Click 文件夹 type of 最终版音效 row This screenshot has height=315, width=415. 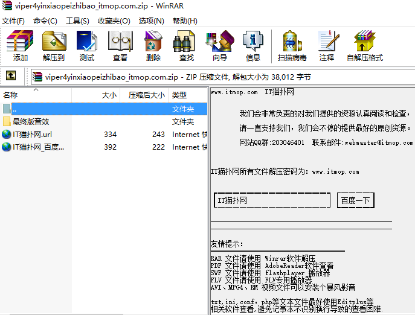click(x=183, y=122)
